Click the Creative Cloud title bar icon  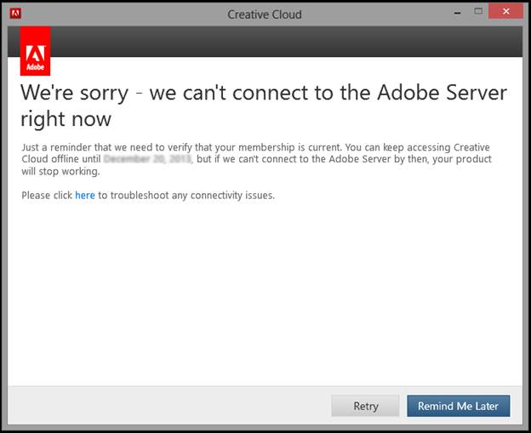pos(14,14)
